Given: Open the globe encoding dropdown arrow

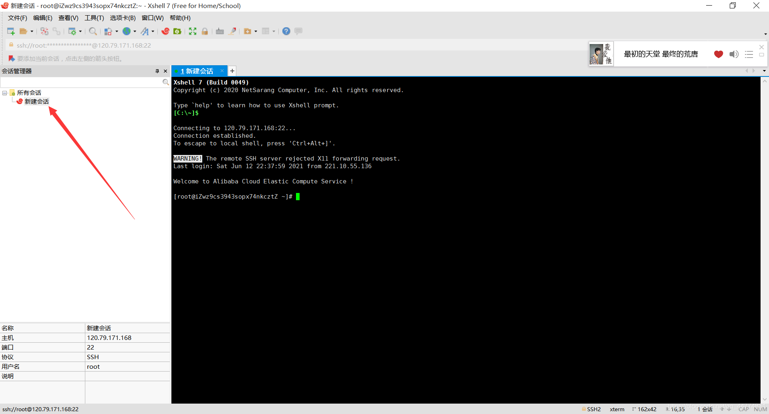Looking at the screenshot, I should tap(135, 31).
